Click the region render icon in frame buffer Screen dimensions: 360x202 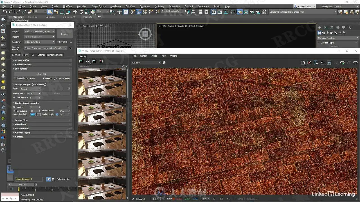[329, 63]
